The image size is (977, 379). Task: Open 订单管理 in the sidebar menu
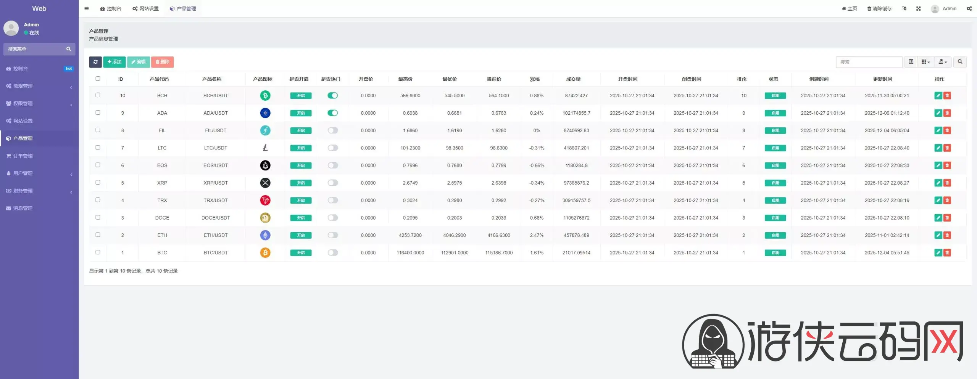click(x=23, y=156)
